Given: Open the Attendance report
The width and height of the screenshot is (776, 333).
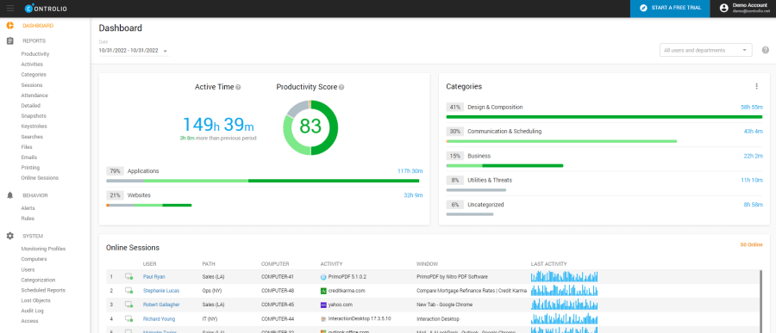Looking at the screenshot, I should point(34,96).
